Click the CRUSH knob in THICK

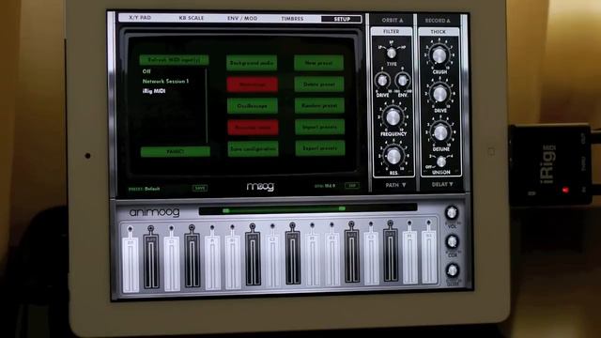439,55
